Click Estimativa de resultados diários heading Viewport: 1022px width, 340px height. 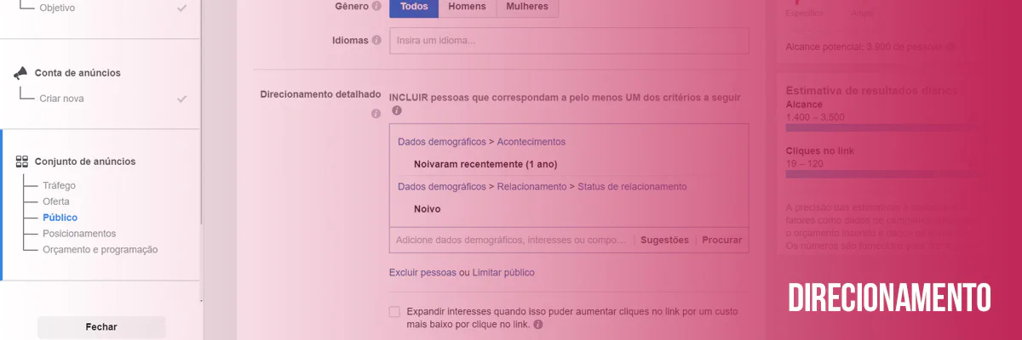pyautogui.click(x=871, y=90)
